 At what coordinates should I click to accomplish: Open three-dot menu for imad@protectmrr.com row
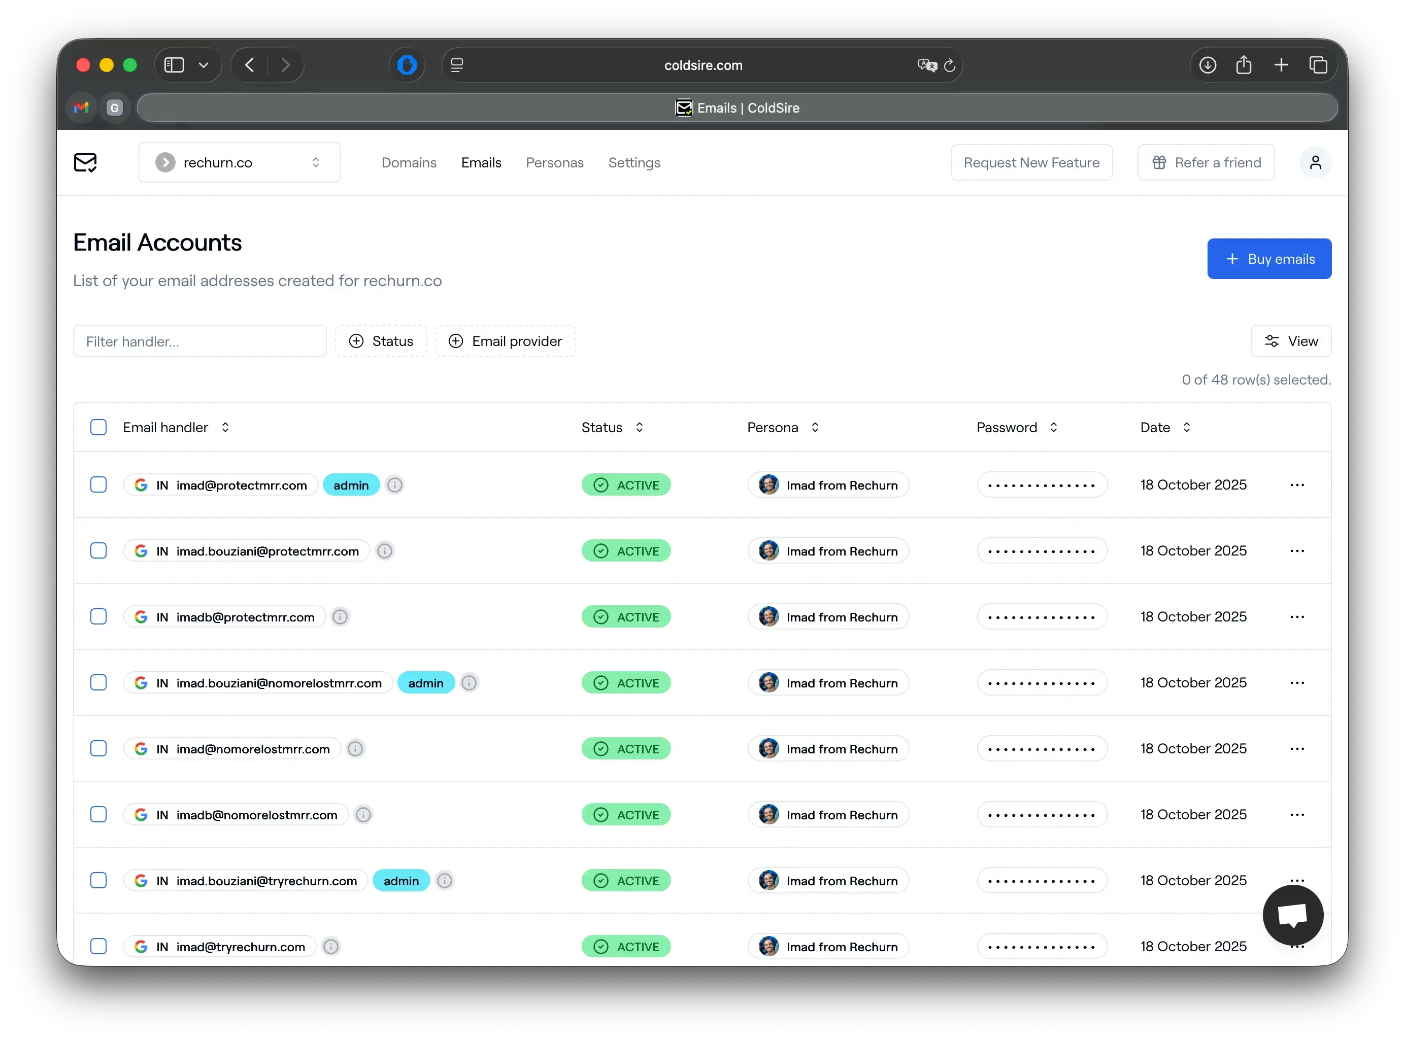pos(1296,485)
